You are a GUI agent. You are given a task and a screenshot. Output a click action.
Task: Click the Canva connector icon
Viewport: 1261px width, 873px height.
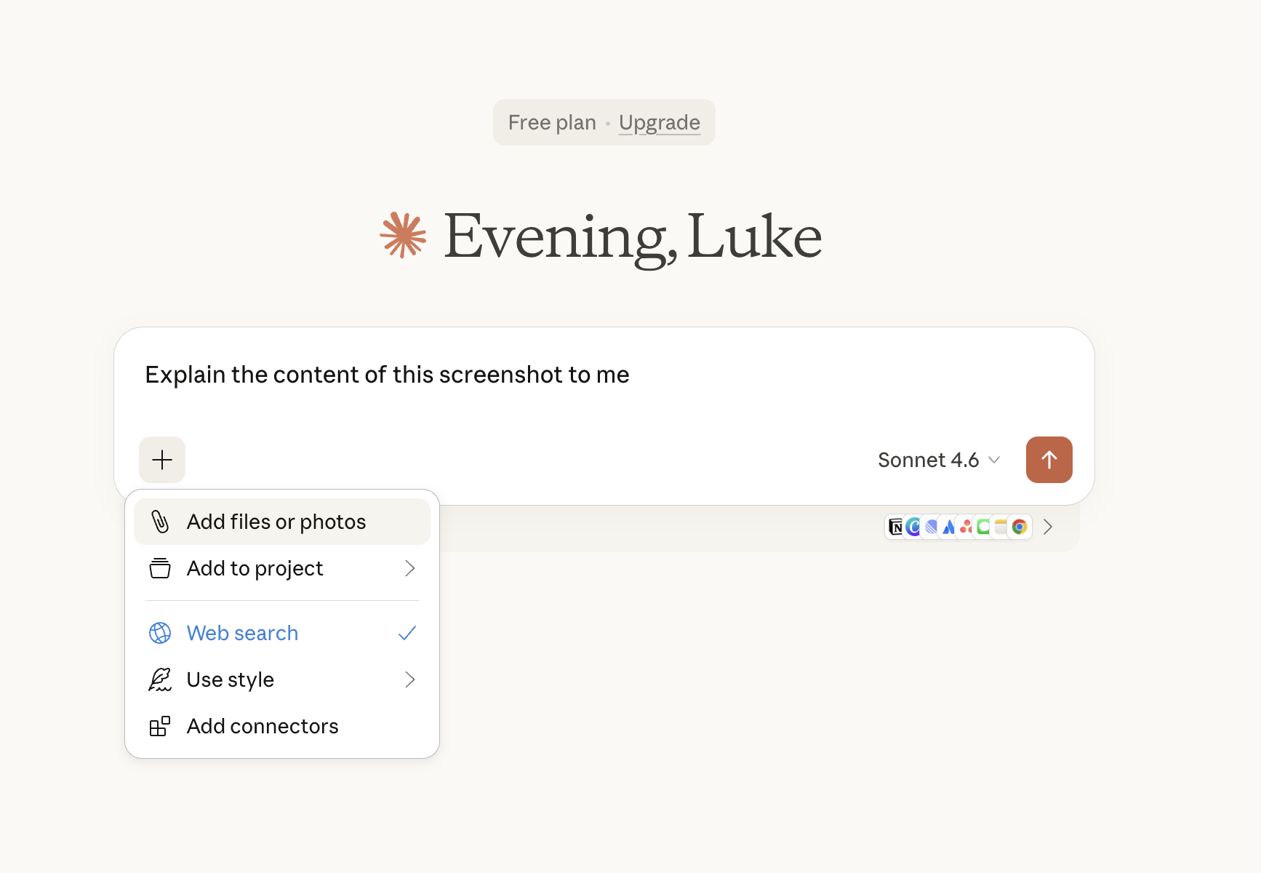(913, 527)
